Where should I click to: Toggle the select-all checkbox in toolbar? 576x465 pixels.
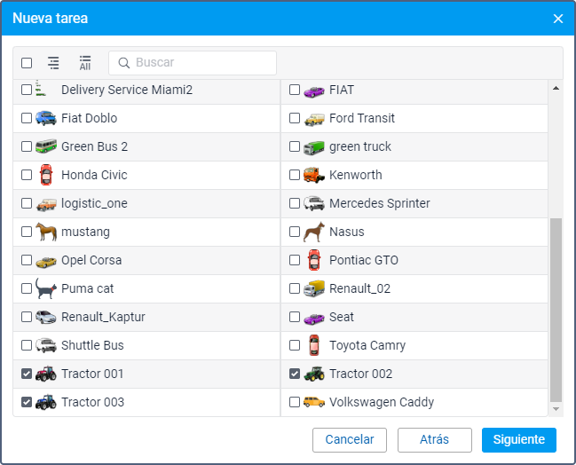(27, 63)
